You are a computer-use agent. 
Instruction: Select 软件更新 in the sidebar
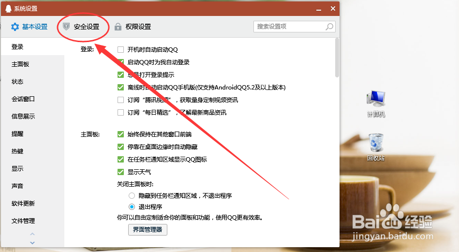point(32,204)
